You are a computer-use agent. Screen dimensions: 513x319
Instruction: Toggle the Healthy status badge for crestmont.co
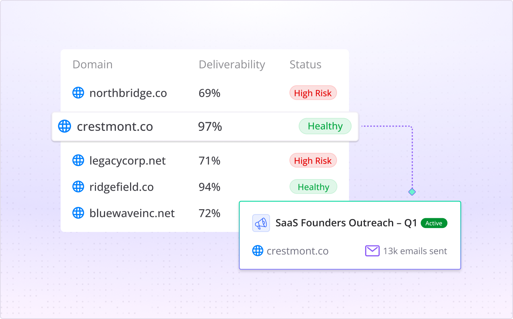pyautogui.click(x=325, y=126)
